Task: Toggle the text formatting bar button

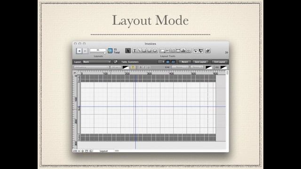Action: (173, 61)
